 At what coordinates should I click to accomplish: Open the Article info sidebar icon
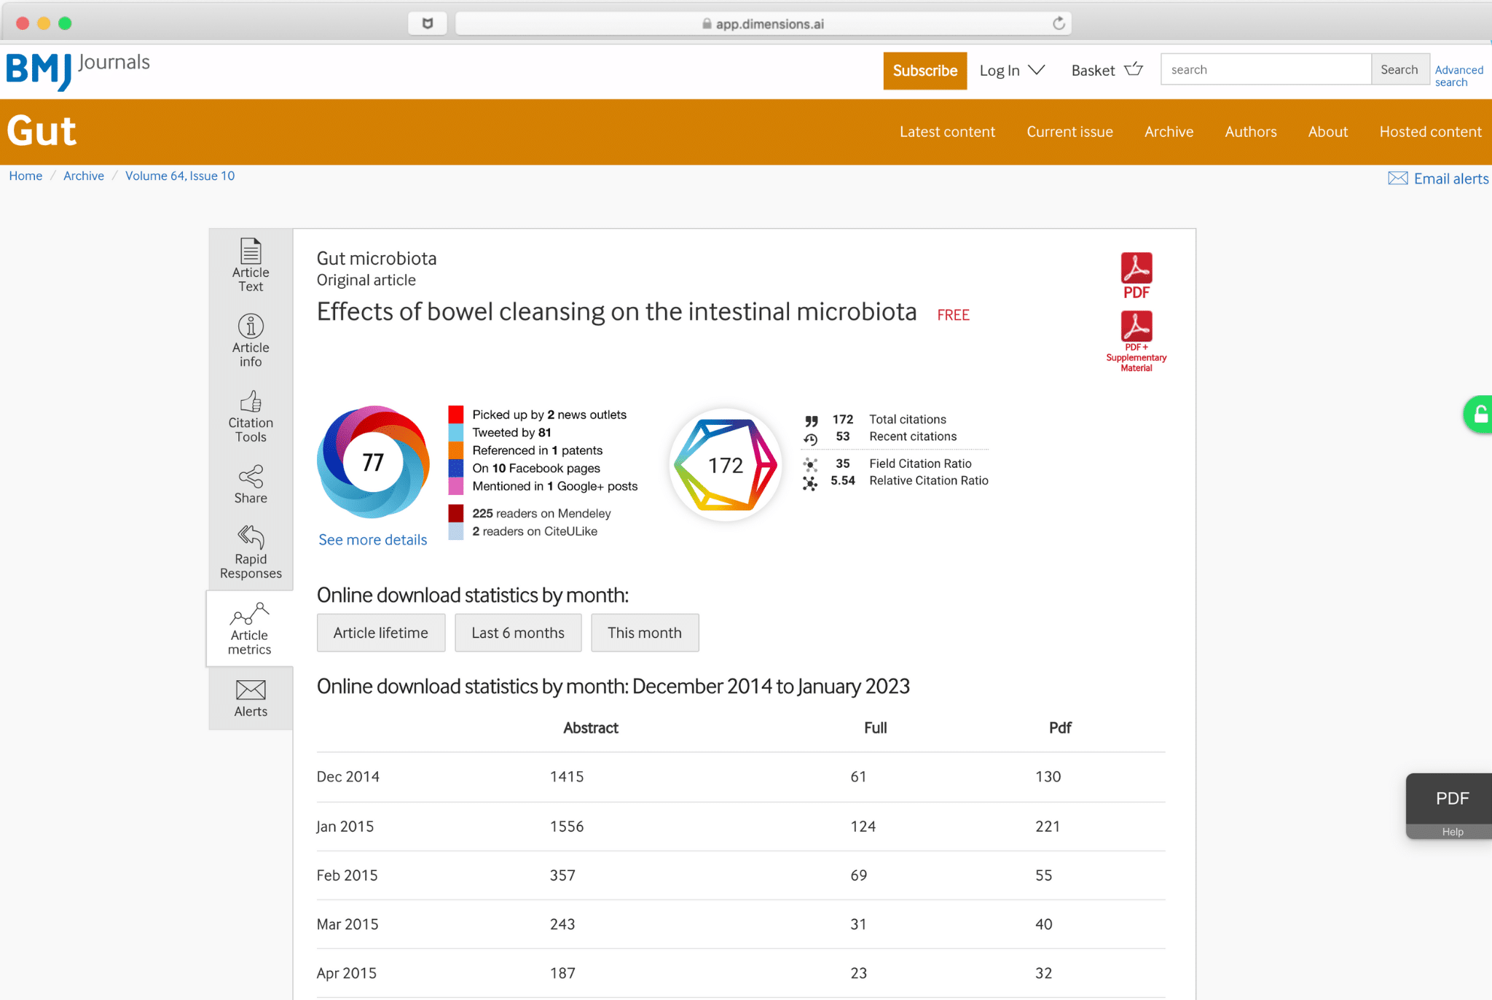point(251,327)
